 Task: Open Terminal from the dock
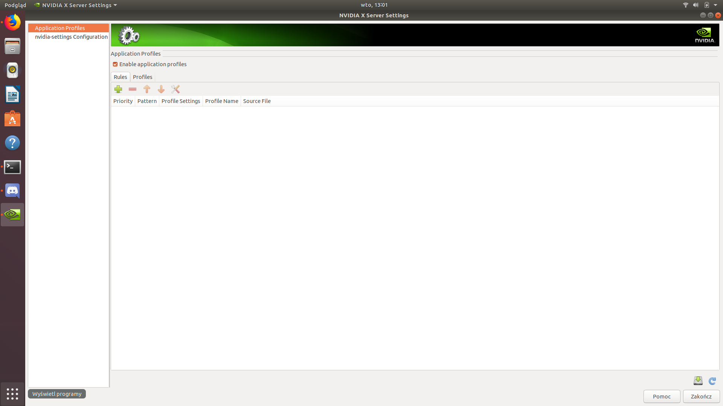[12, 167]
